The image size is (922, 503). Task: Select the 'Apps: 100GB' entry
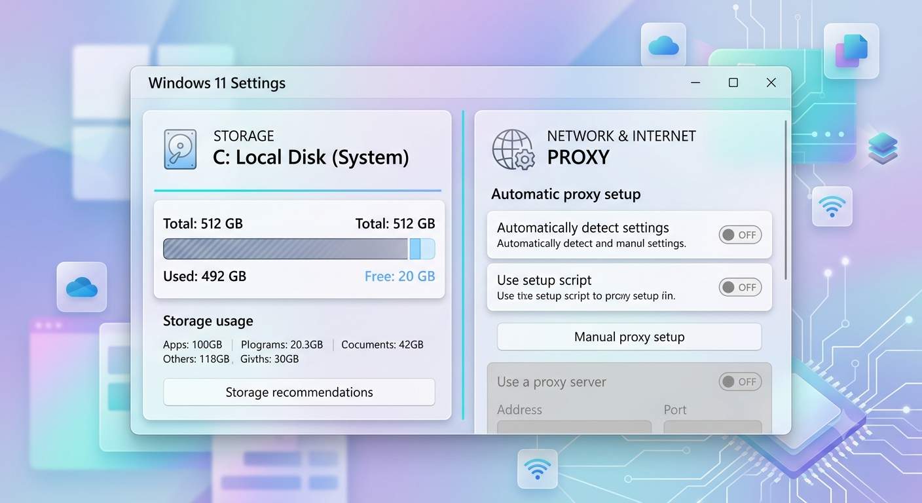(x=193, y=345)
